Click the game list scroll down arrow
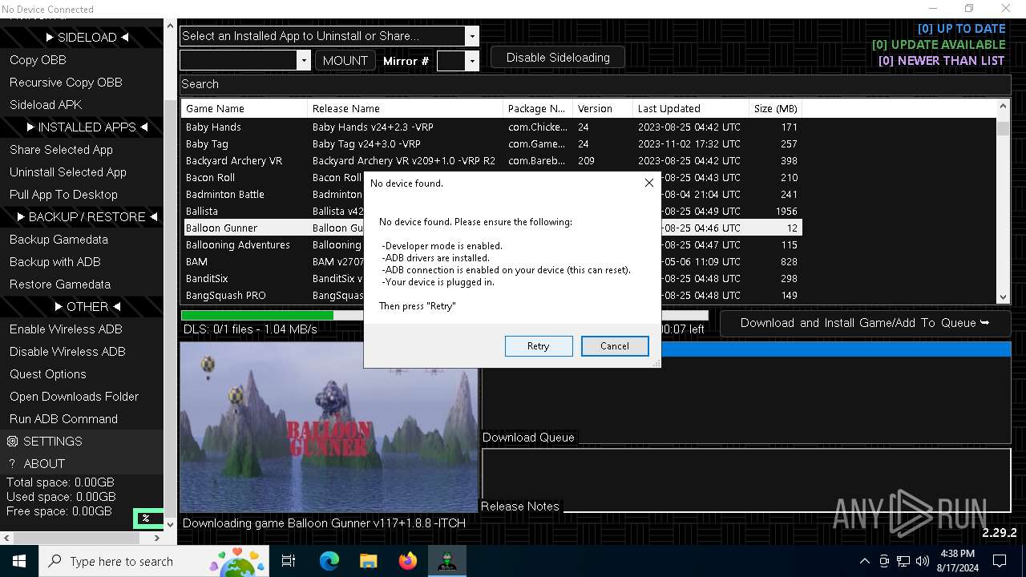The width and height of the screenshot is (1026, 577). 1003,297
